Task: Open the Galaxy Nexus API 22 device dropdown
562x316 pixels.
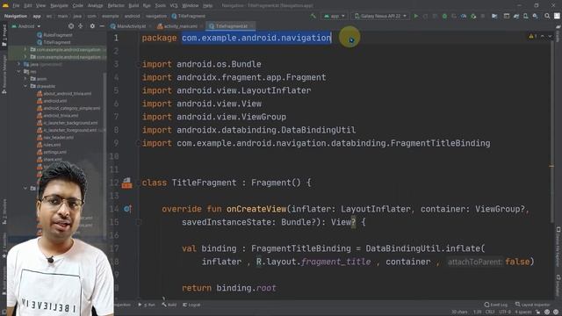Action: tap(380, 16)
